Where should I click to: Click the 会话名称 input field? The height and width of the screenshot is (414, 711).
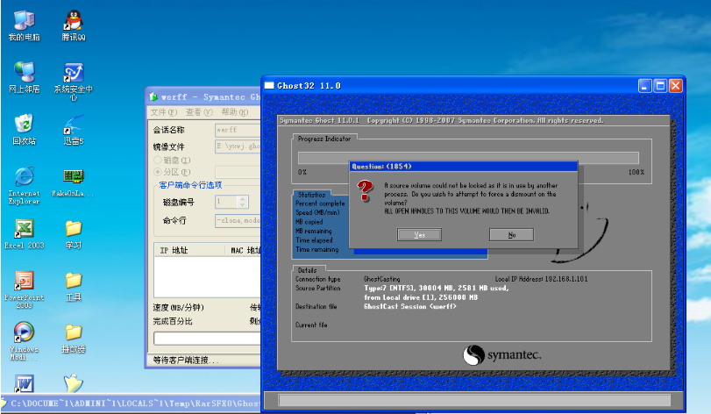pos(238,130)
